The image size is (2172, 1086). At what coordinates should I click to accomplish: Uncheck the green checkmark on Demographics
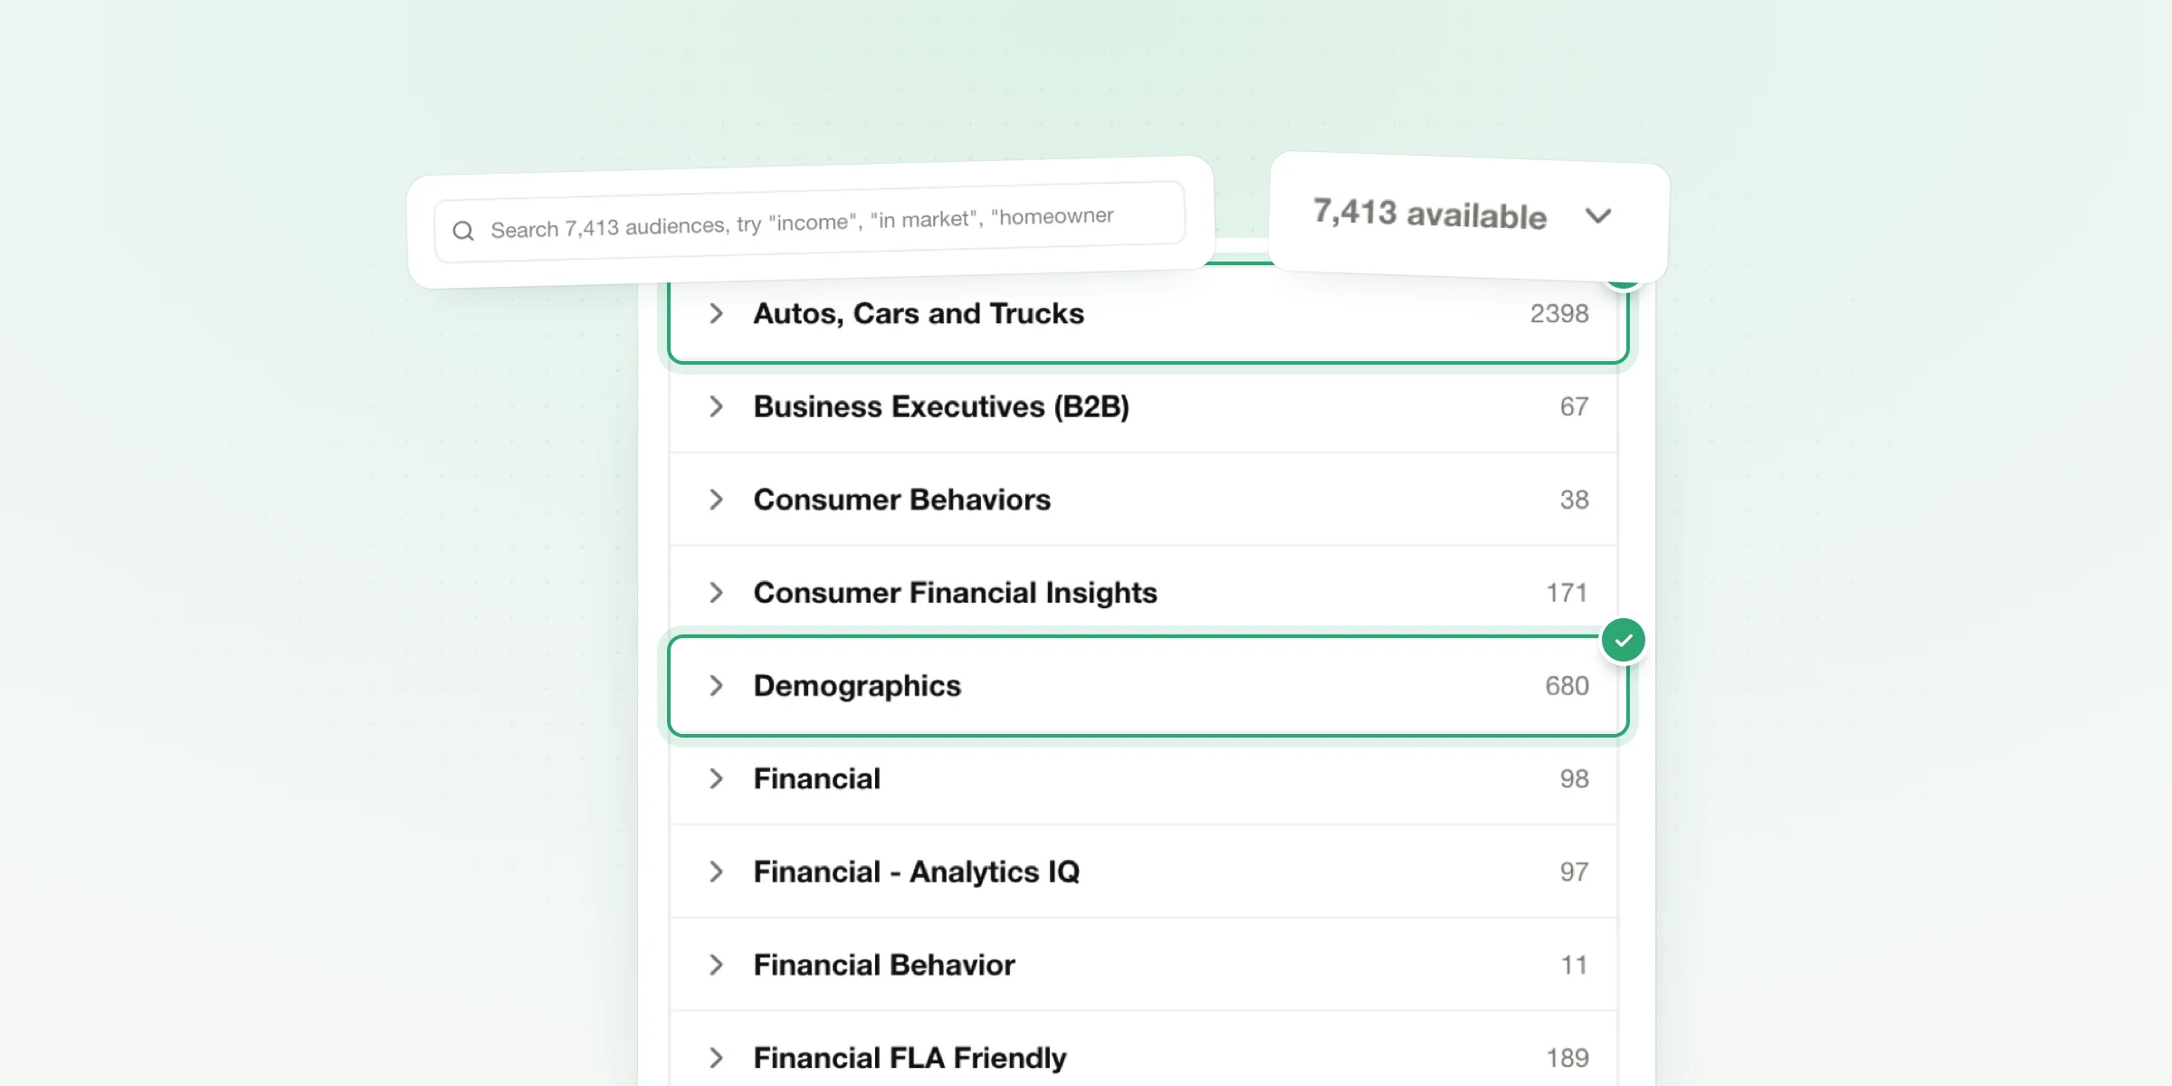pos(1624,641)
